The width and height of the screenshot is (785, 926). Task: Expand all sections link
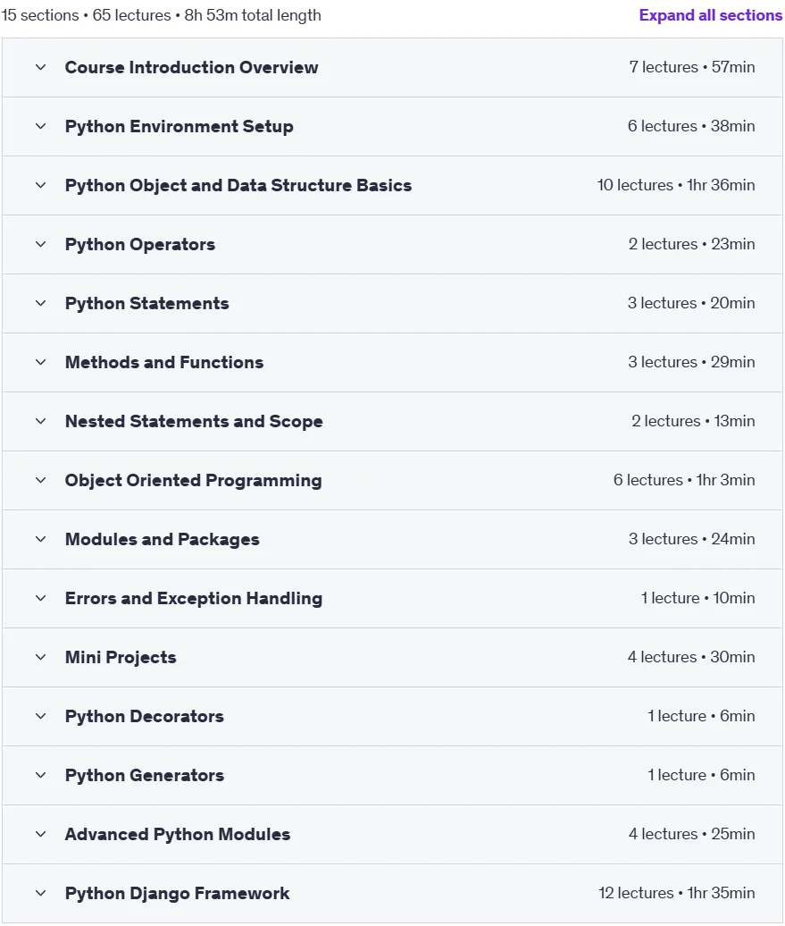coord(710,15)
